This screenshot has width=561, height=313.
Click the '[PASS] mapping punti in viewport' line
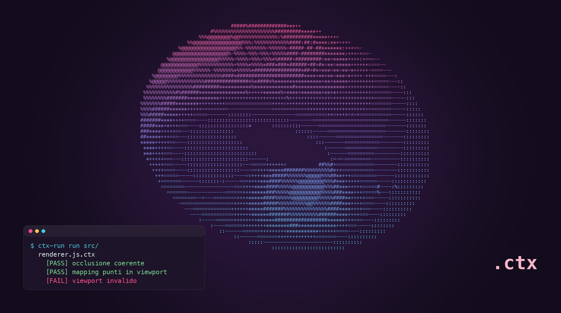click(x=107, y=272)
